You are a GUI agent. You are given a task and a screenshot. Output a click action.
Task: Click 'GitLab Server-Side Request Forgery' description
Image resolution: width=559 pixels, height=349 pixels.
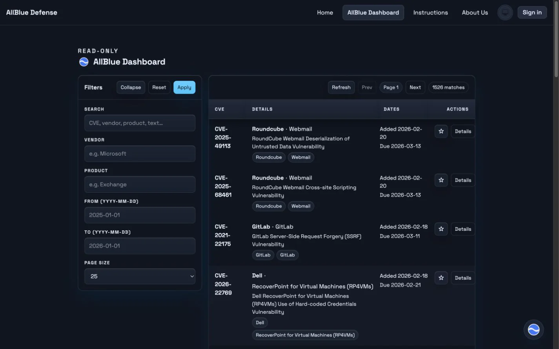tap(306, 241)
